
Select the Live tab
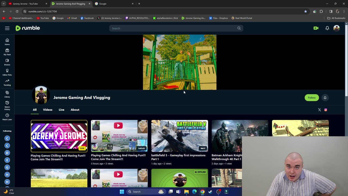pos(61,110)
